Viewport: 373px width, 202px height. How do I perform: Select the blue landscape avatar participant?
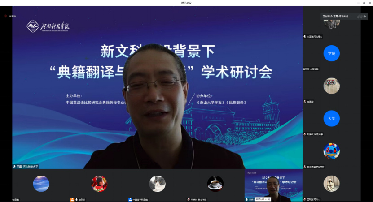point(41,184)
